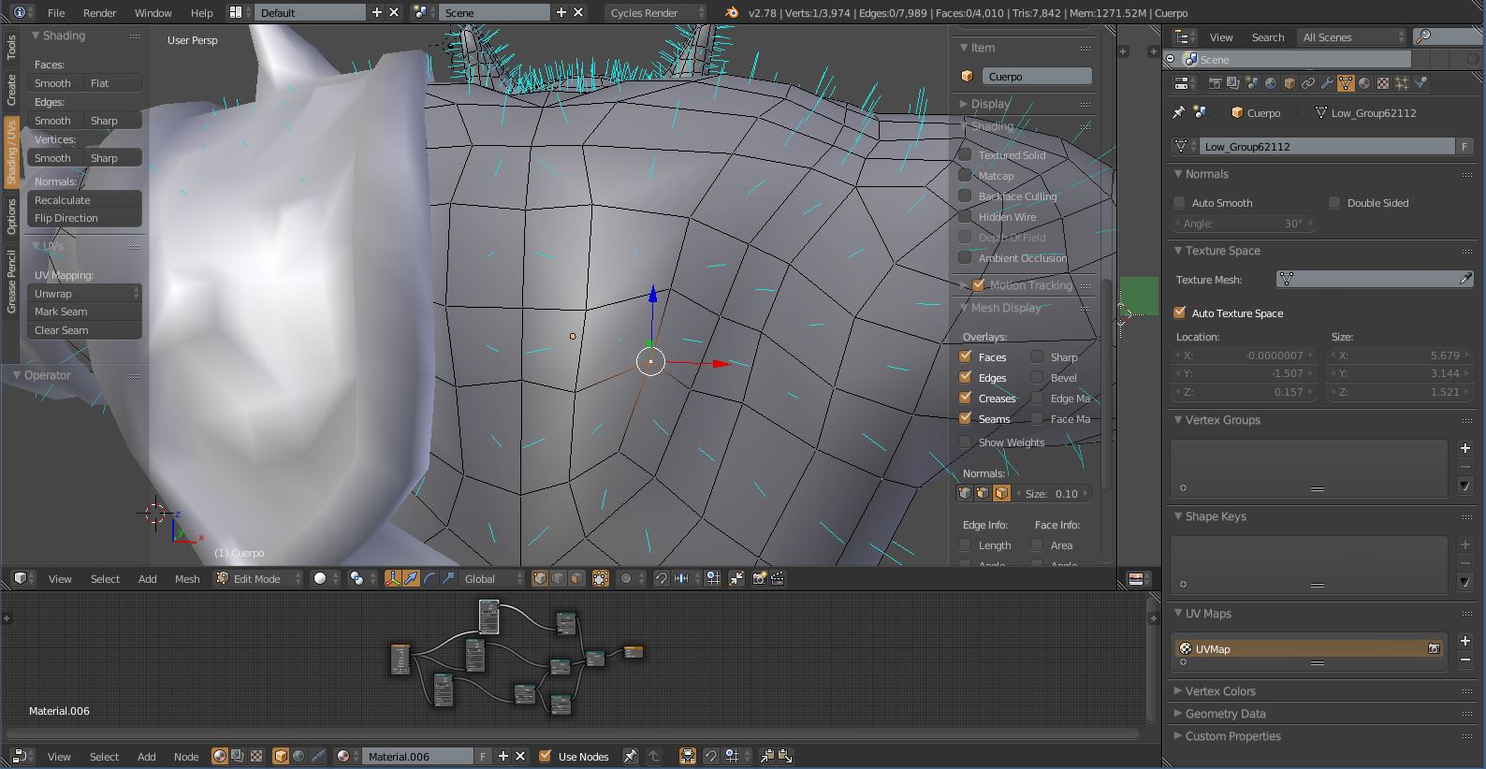Toggle the 3D manipulator widget icon
Screen dimensions: 1486x769
(x=393, y=578)
